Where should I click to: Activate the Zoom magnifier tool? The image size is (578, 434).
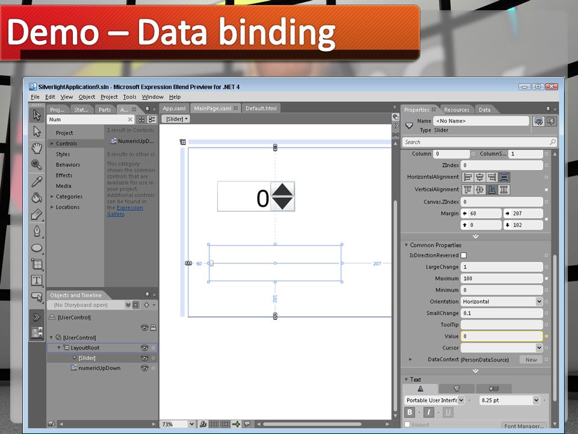pos(37,165)
